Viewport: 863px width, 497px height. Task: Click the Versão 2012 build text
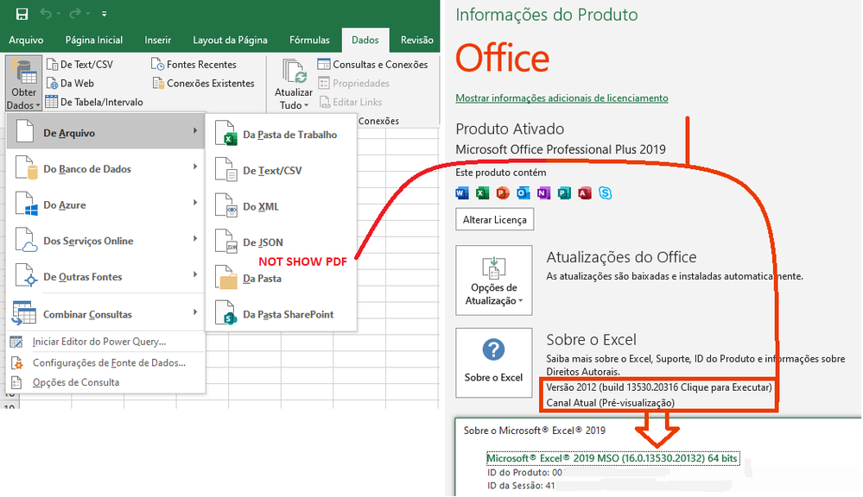[659, 387]
